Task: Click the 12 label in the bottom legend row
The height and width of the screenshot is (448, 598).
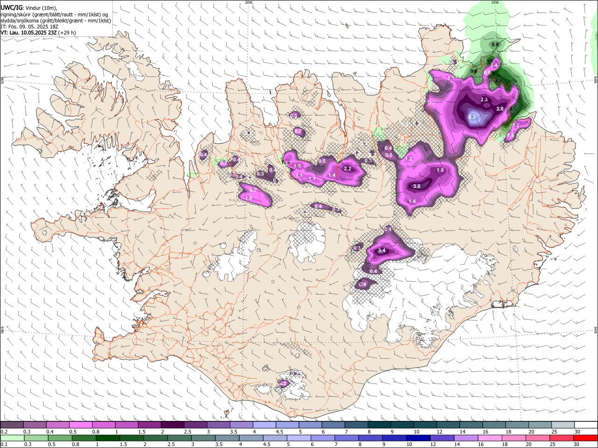Action: (x=433, y=444)
